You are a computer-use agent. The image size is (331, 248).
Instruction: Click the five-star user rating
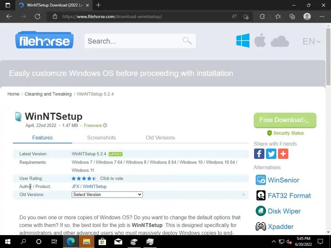coord(84,178)
